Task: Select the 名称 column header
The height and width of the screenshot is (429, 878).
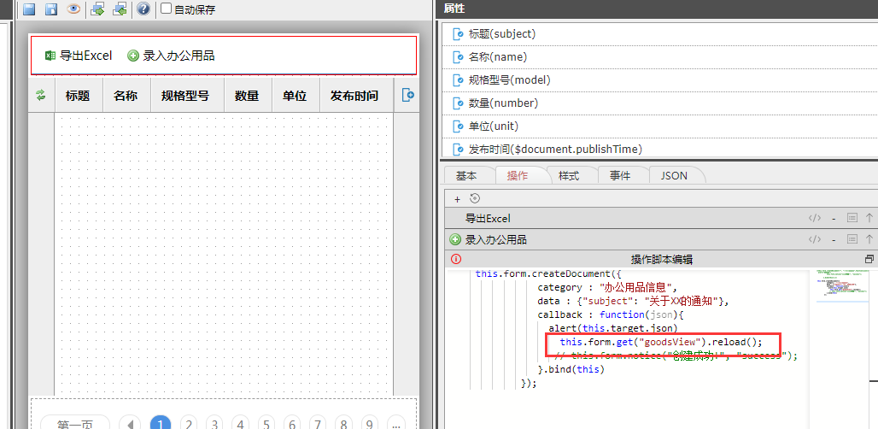Action: click(126, 96)
